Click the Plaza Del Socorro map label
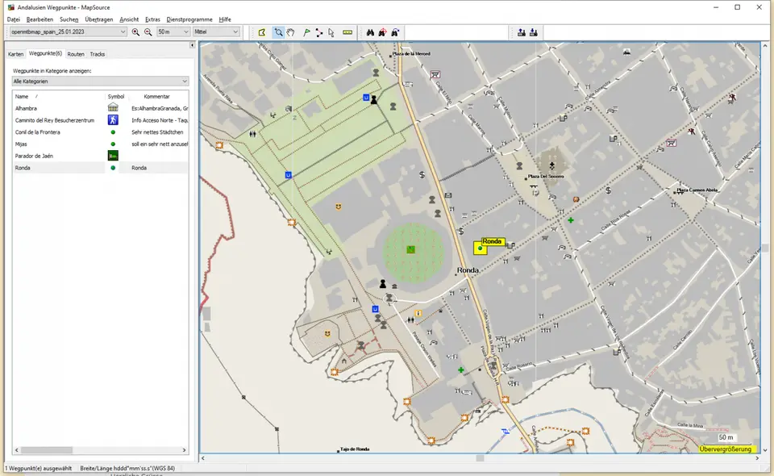The height and width of the screenshot is (476, 774). (x=546, y=176)
